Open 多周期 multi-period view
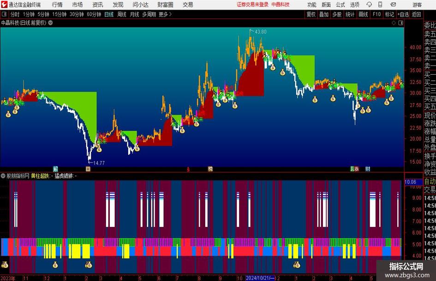The image size is (436, 281). (x=149, y=14)
